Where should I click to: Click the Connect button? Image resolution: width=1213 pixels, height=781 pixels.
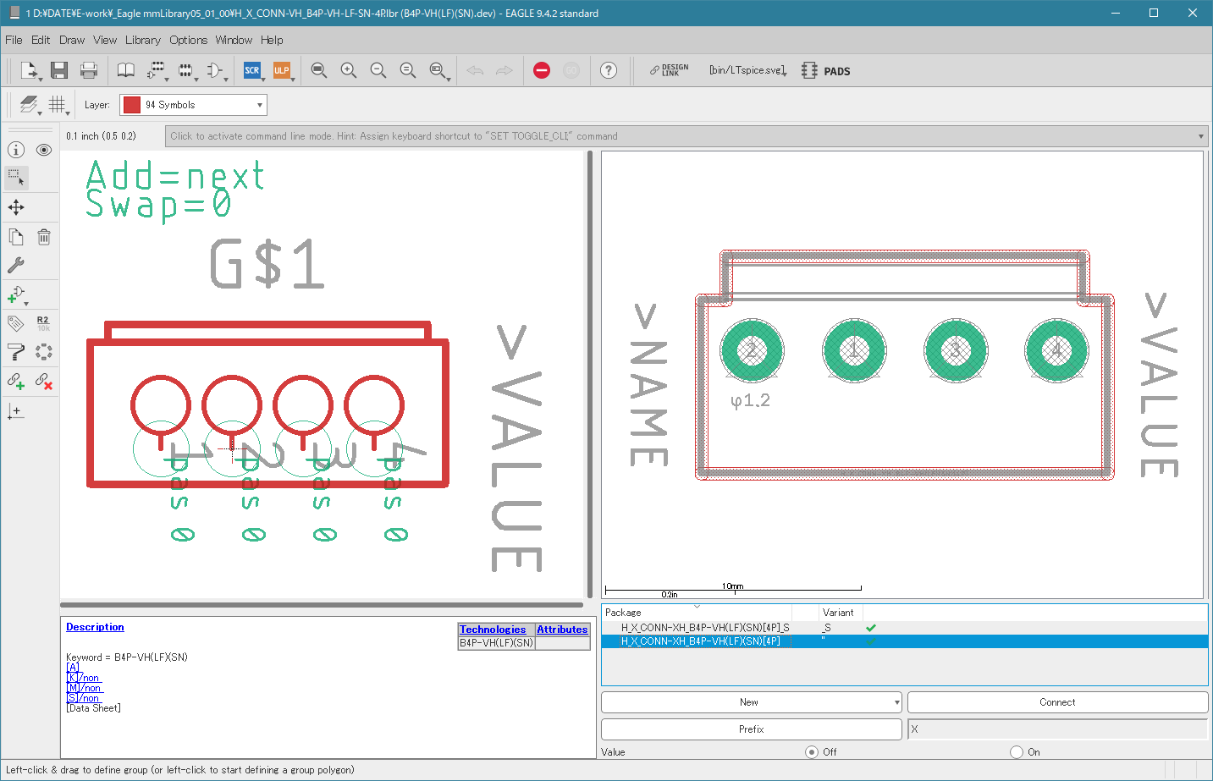pyautogui.click(x=1057, y=702)
